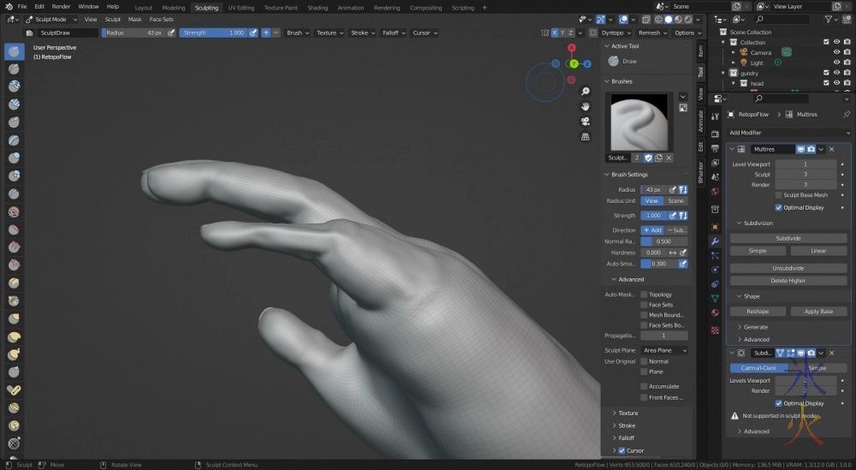Screen dimensions: 856x470
Task: Open the Modifier properties wrench tab
Action: (715, 241)
